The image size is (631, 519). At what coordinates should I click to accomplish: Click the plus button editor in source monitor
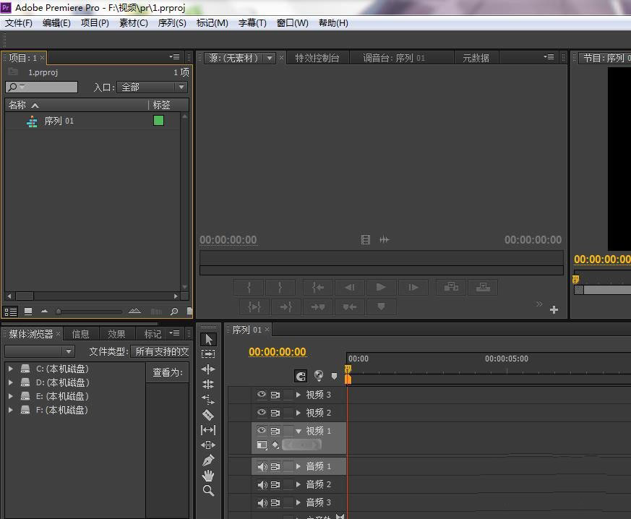(554, 310)
